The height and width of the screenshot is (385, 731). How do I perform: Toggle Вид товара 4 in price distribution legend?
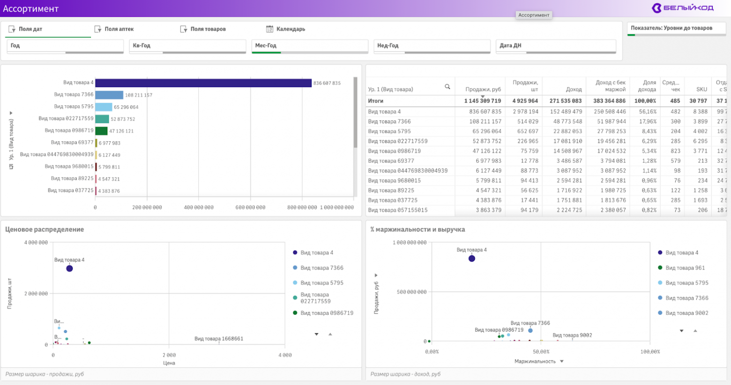point(313,253)
